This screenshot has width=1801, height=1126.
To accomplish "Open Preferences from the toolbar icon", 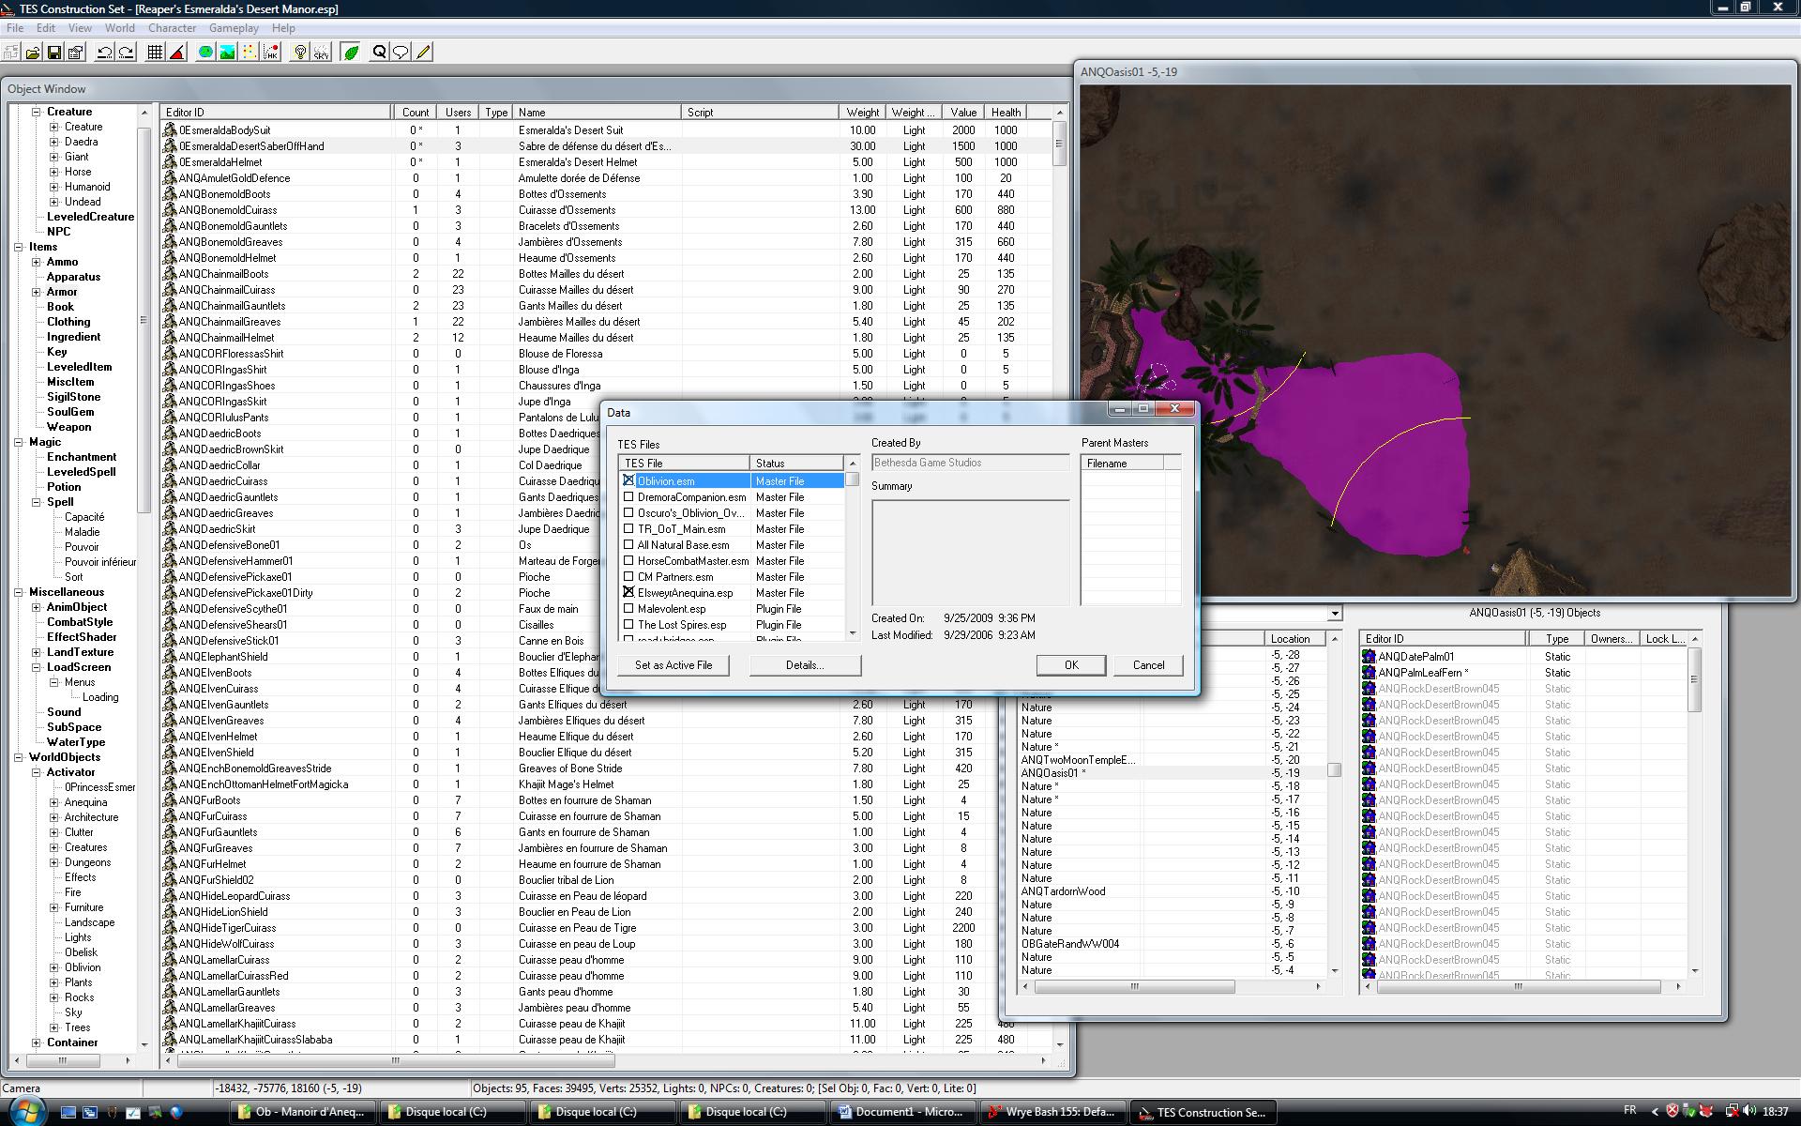I will [76, 53].
